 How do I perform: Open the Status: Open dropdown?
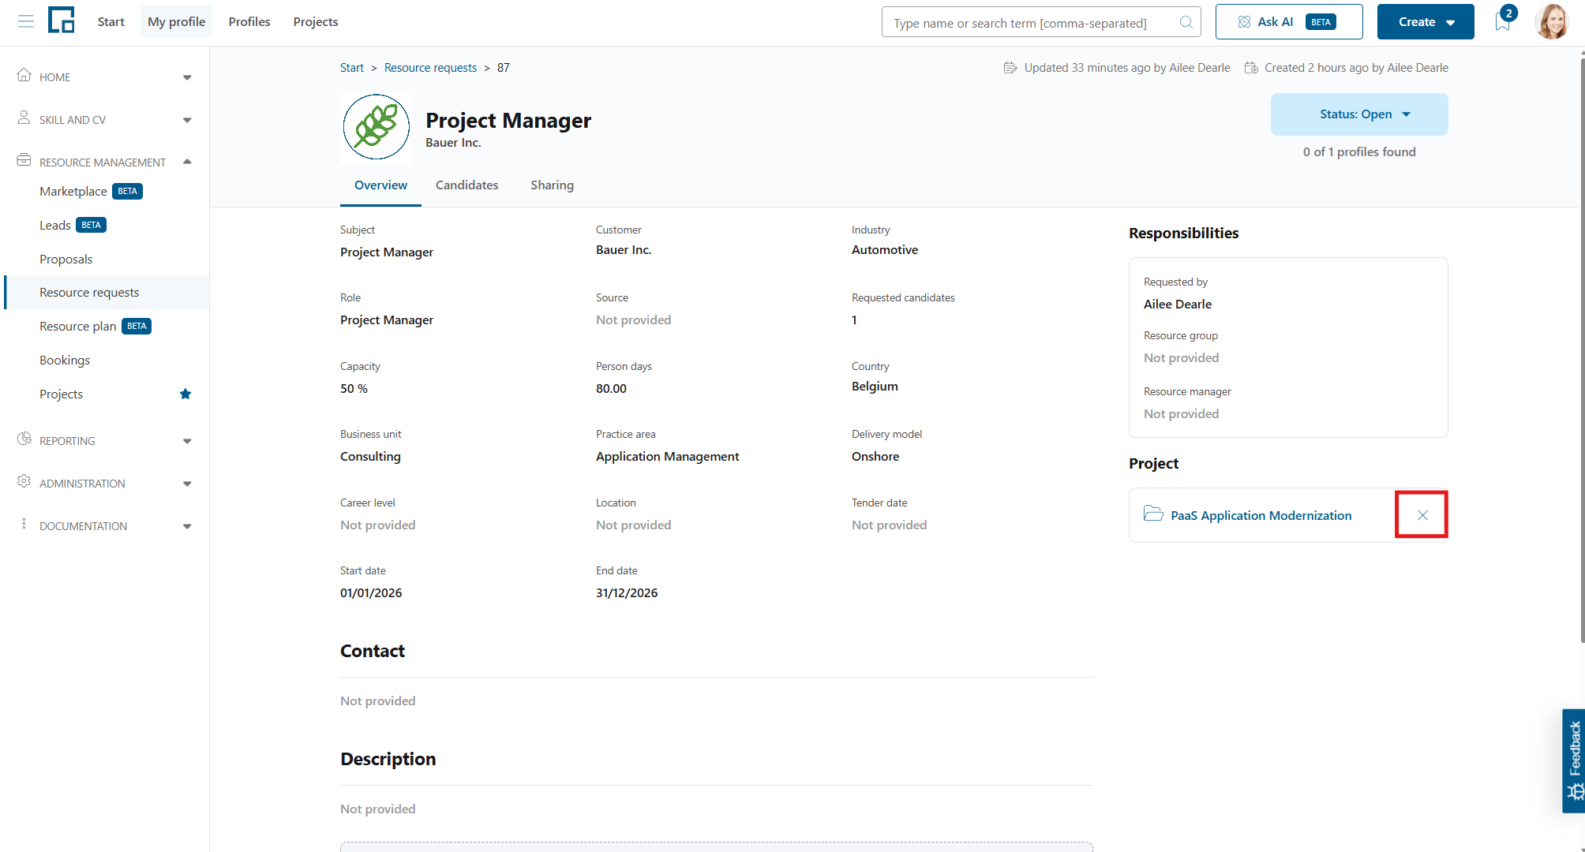click(1359, 114)
